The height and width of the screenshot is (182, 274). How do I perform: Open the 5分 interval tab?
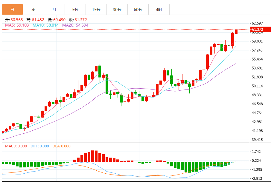(75, 10)
